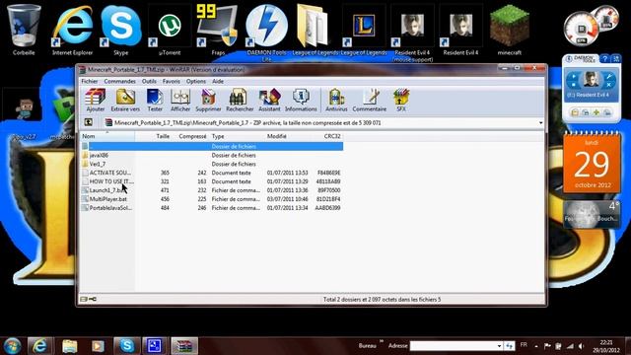Click the status bar total size text

click(x=382, y=300)
